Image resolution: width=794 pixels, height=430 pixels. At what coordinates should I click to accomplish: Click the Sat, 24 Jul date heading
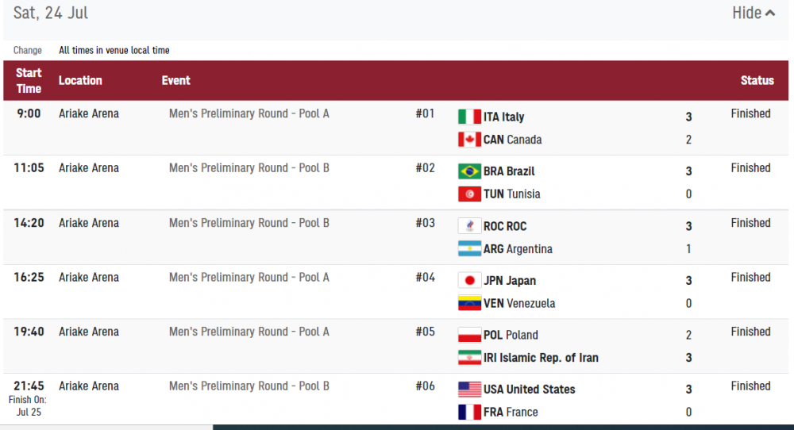(51, 13)
